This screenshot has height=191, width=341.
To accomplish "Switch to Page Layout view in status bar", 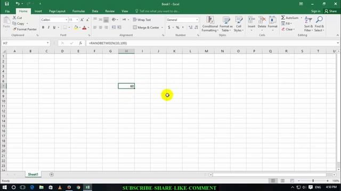I will tap(282, 181).
